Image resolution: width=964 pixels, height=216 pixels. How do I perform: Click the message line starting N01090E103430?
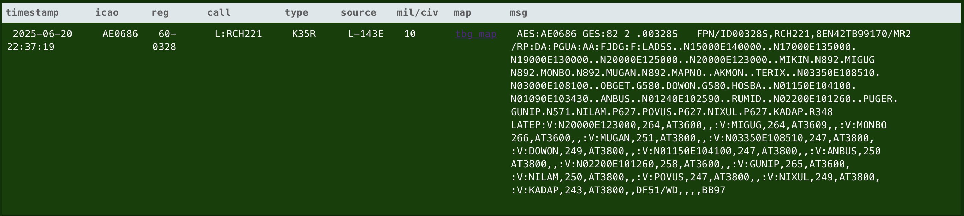[704, 99]
